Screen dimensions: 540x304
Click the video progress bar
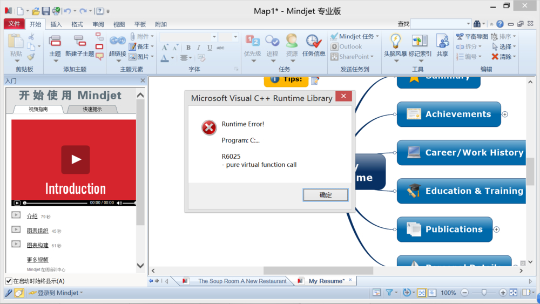[56, 203]
